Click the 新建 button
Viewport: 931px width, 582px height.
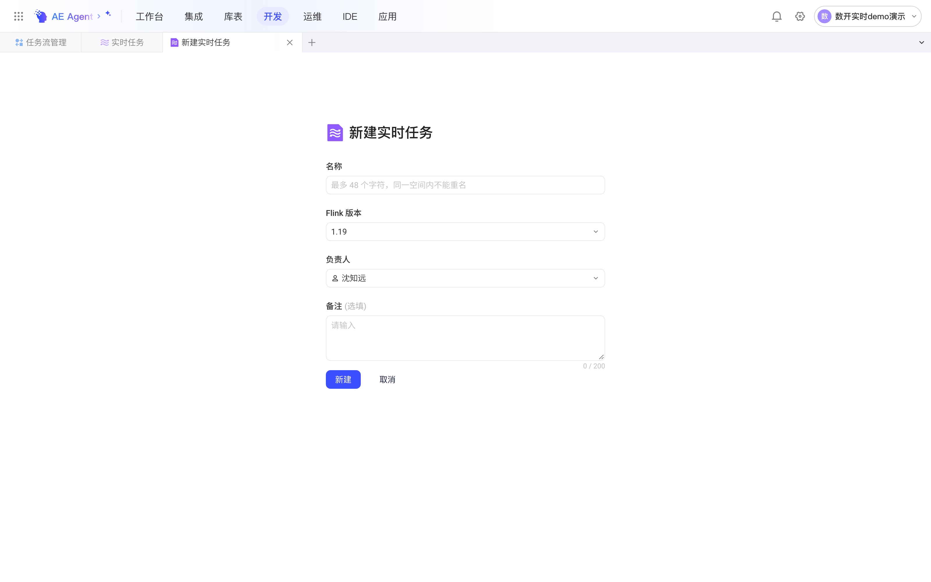pyautogui.click(x=343, y=379)
